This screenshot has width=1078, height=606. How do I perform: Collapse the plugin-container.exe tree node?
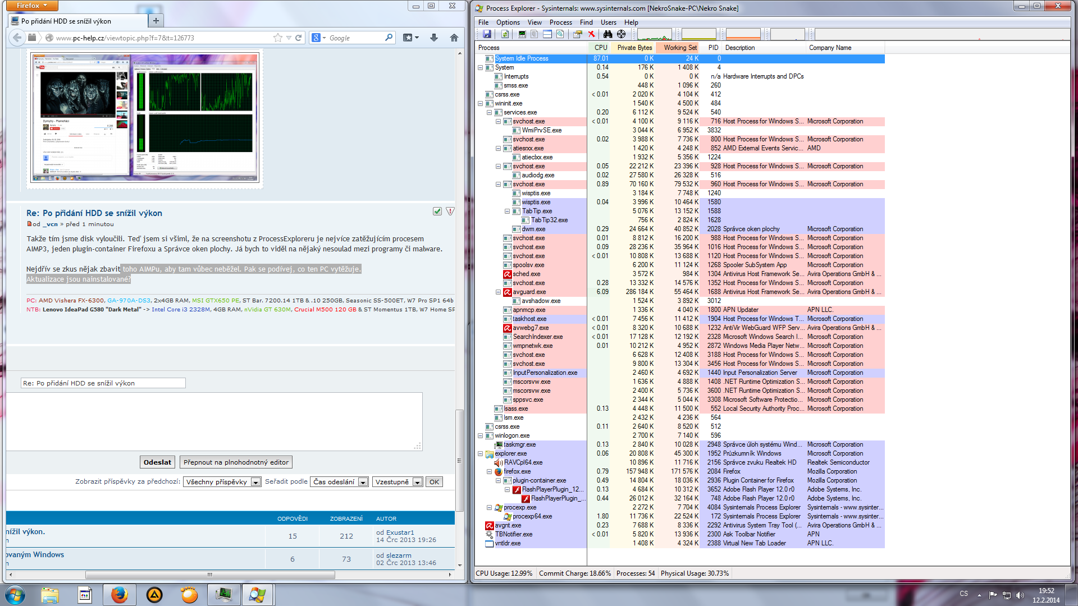coord(498,480)
